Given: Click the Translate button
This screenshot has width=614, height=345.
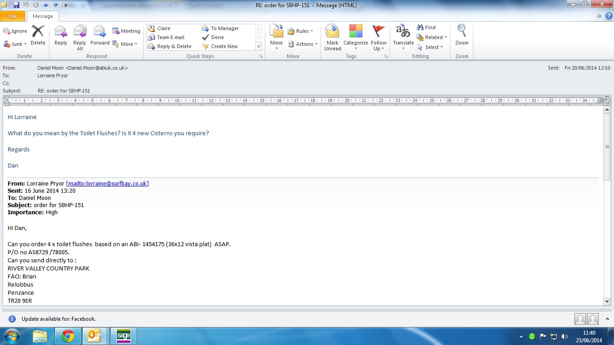Looking at the screenshot, I should click(x=403, y=38).
